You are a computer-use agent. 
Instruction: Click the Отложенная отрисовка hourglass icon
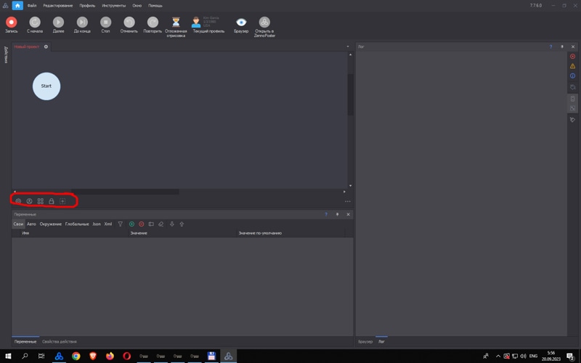click(176, 23)
